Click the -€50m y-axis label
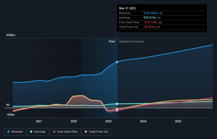 (x=10, y=115)
